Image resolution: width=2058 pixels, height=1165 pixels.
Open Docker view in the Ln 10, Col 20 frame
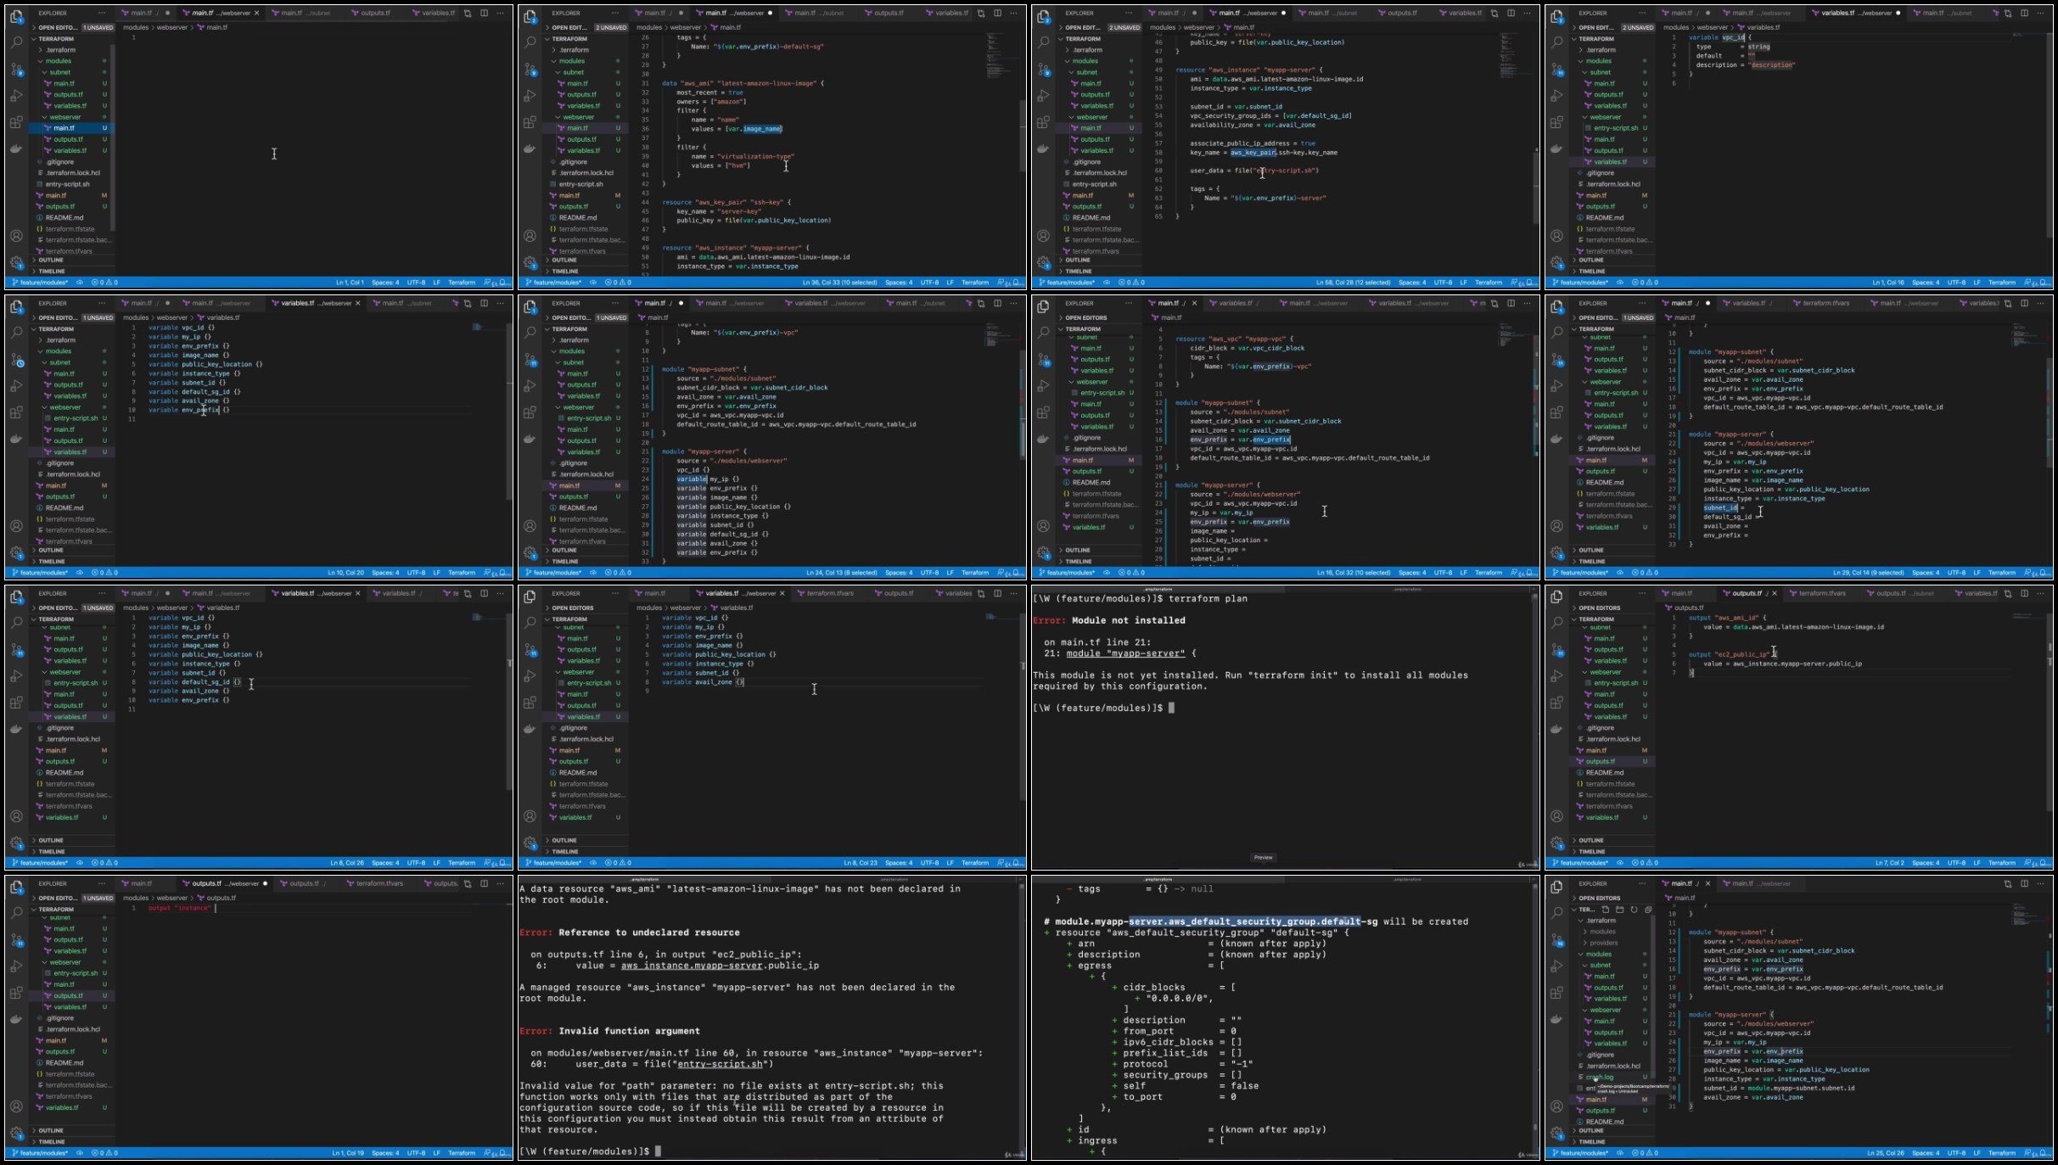click(16, 439)
